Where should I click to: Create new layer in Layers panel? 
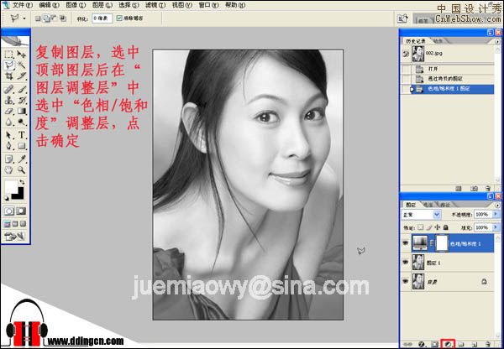pos(474,344)
